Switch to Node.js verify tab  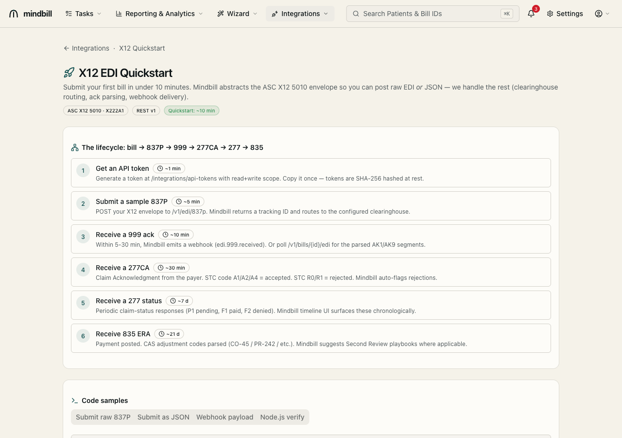click(x=282, y=417)
